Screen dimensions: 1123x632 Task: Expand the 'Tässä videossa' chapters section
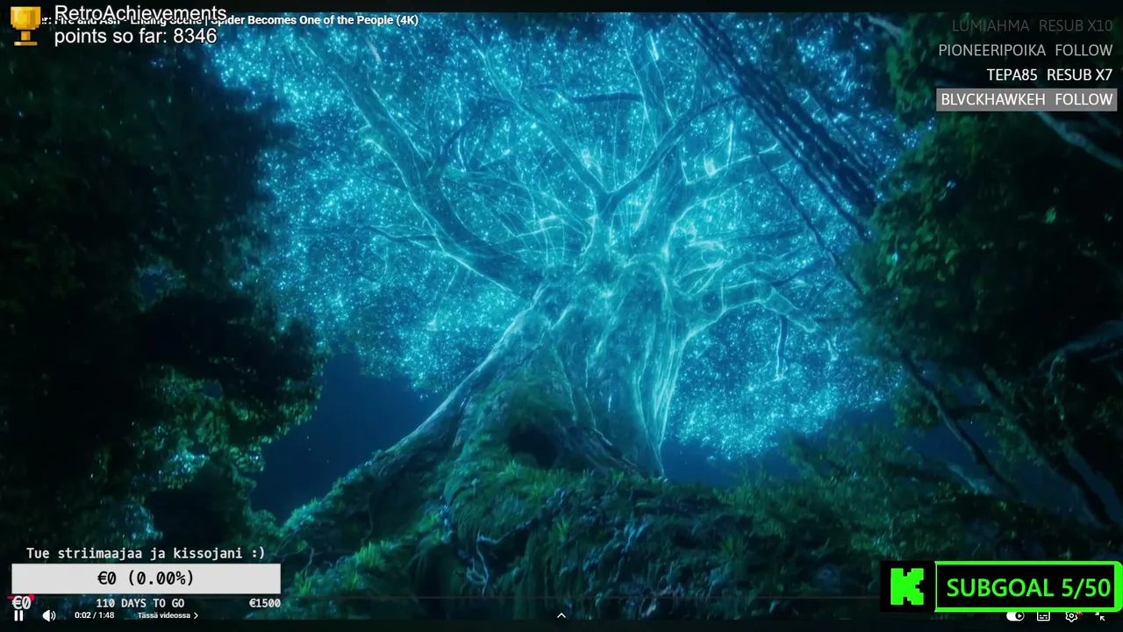(x=168, y=615)
